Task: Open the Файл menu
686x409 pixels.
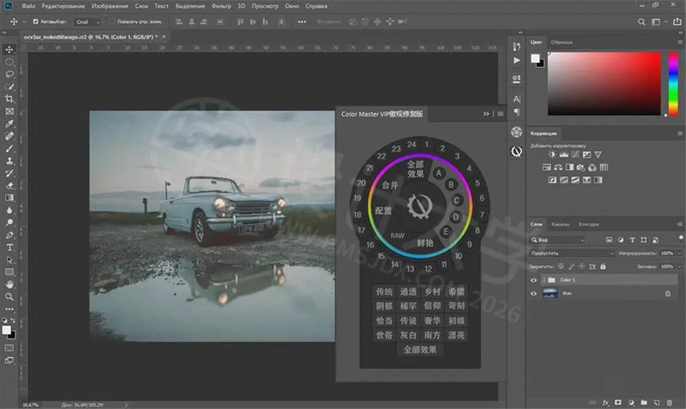Action: [x=29, y=6]
